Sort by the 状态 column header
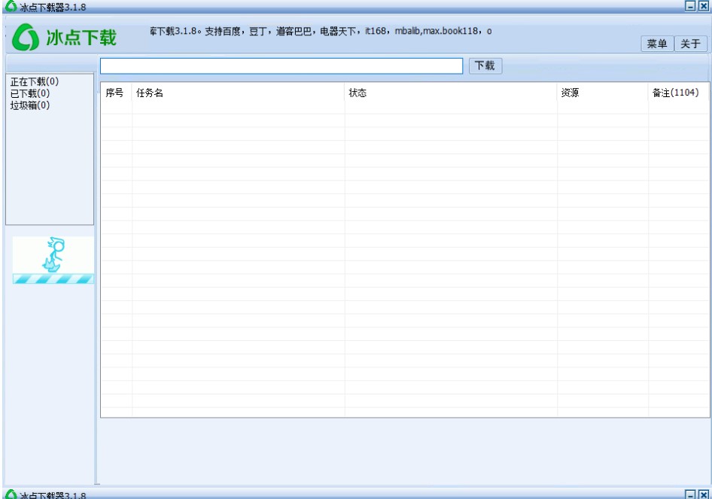Viewport: 712px width, 499px height. pyautogui.click(x=450, y=93)
